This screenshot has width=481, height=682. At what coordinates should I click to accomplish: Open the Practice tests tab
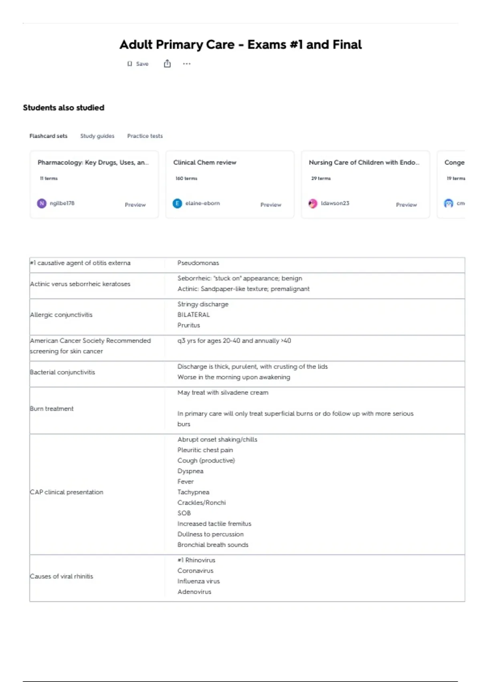pos(145,136)
